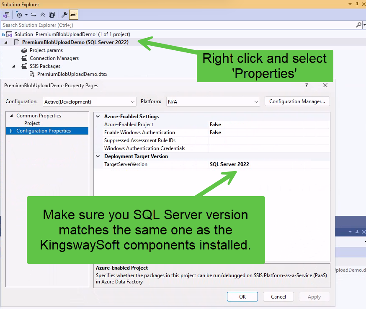Select the Solution 'PremiumBlobUploadDemo' node
Viewport: 366px width, 309px height.
pyautogui.click(x=72, y=34)
